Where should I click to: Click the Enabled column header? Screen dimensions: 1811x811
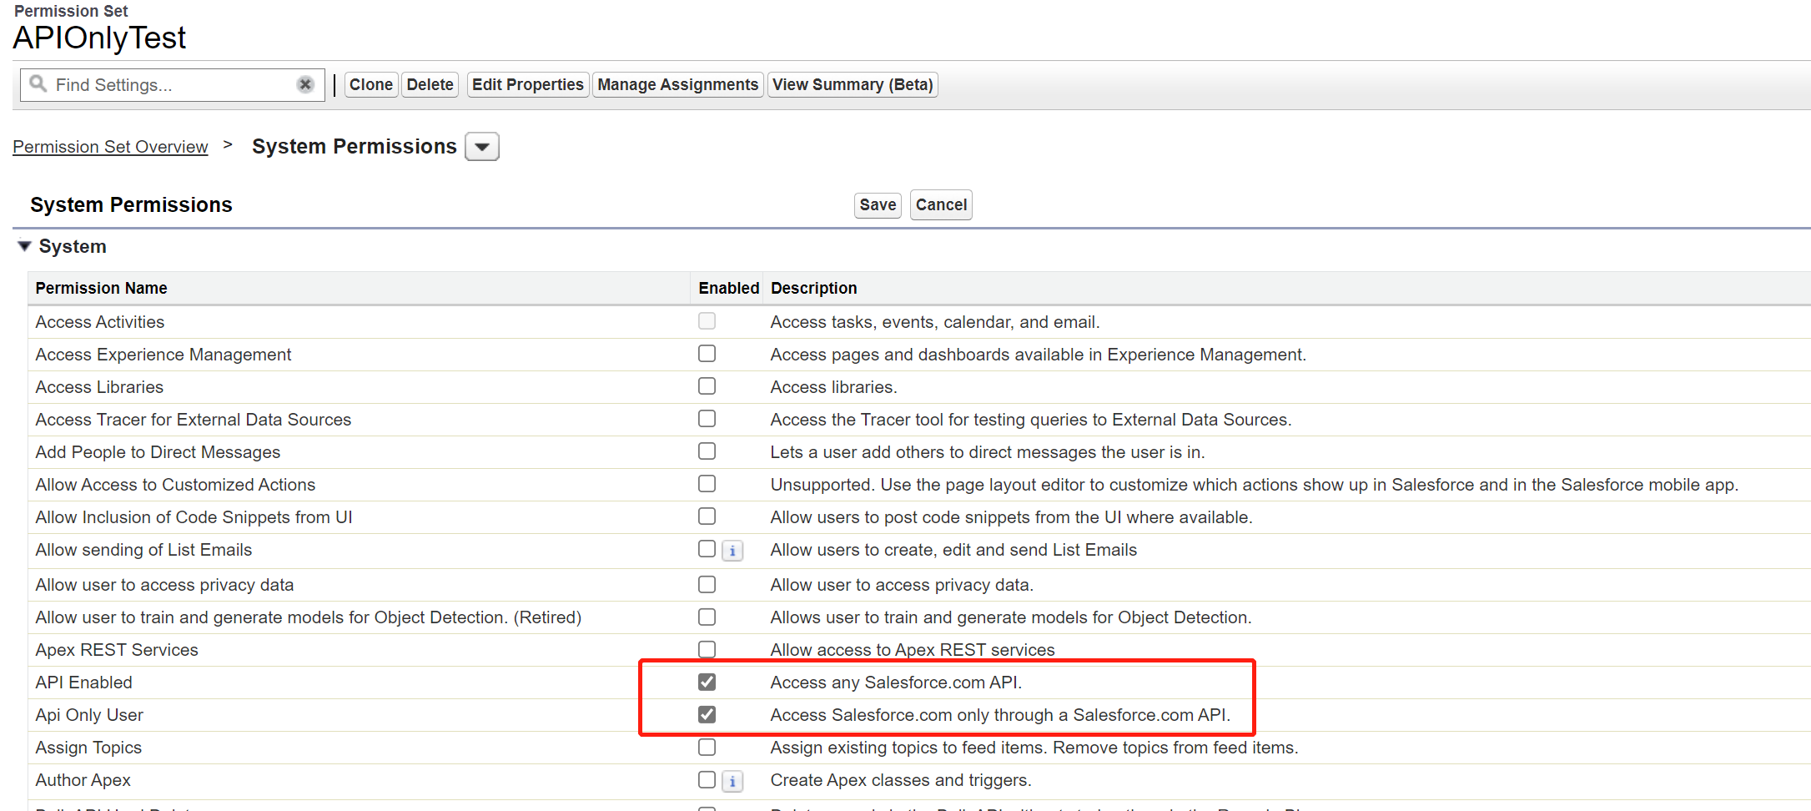point(728,288)
